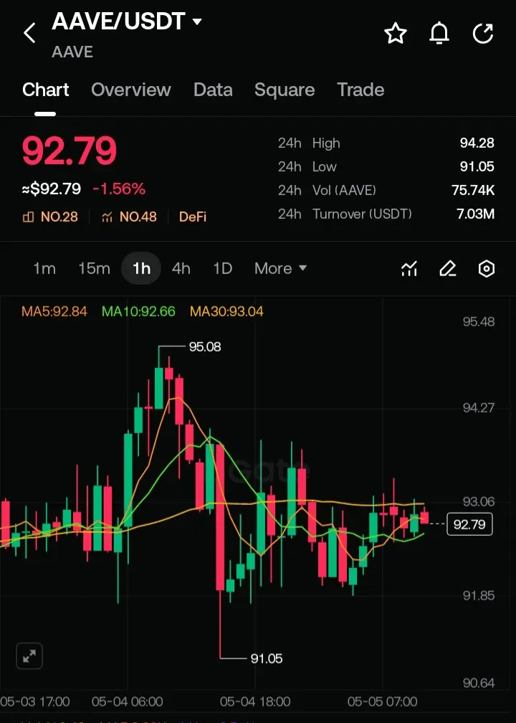
Task: Go back using the left arrow
Action: tap(29, 33)
